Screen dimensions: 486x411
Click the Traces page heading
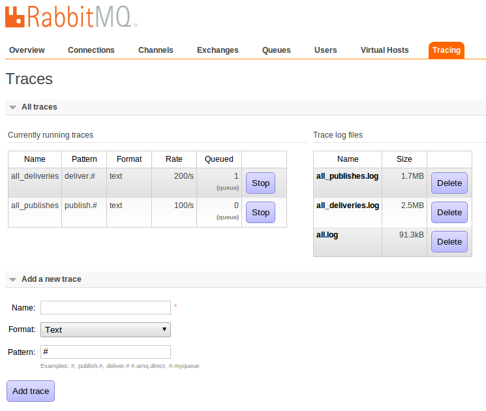29,79
